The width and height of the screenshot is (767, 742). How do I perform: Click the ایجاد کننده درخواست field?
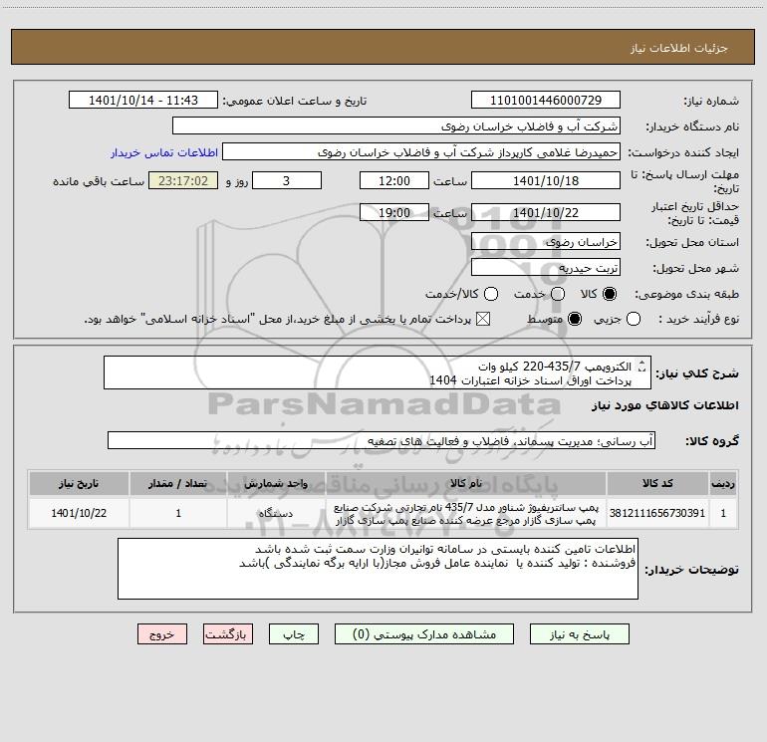[421, 152]
